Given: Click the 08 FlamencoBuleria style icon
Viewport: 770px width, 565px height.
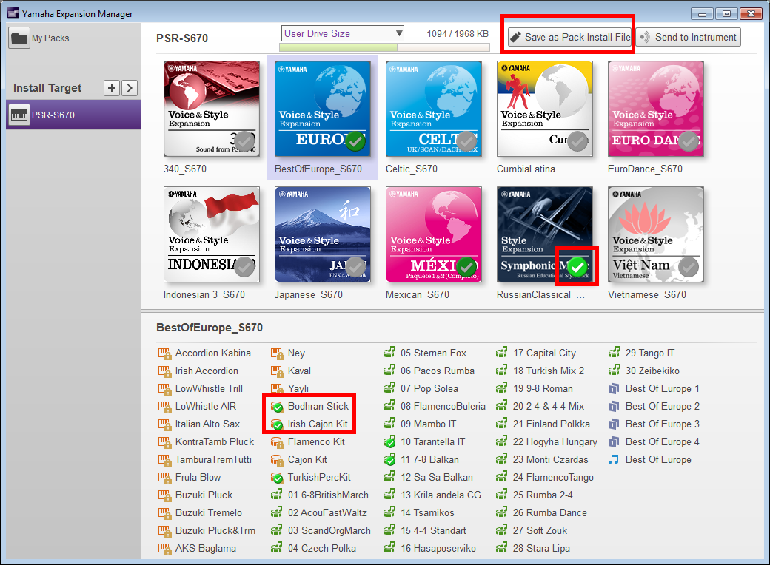Looking at the screenshot, I should click(x=389, y=406).
